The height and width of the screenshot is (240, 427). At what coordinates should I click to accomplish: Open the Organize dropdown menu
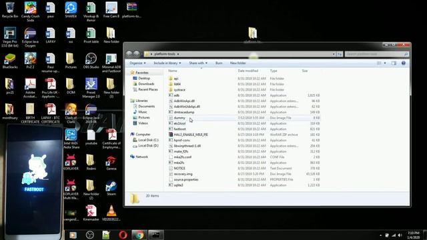[137, 63]
